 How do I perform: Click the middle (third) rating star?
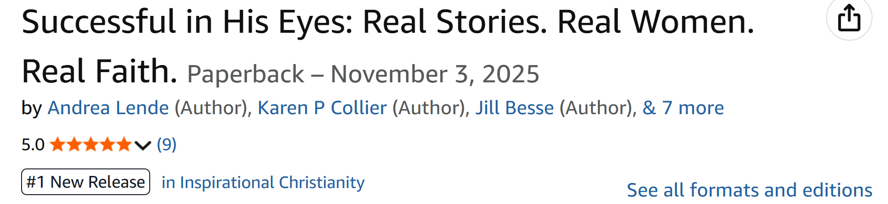click(x=91, y=145)
